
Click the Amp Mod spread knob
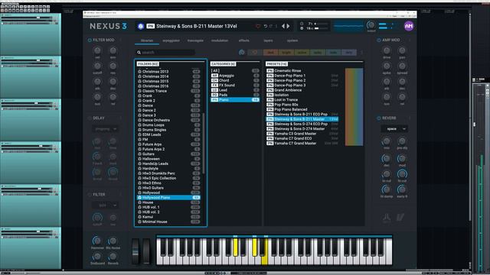click(x=402, y=66)
